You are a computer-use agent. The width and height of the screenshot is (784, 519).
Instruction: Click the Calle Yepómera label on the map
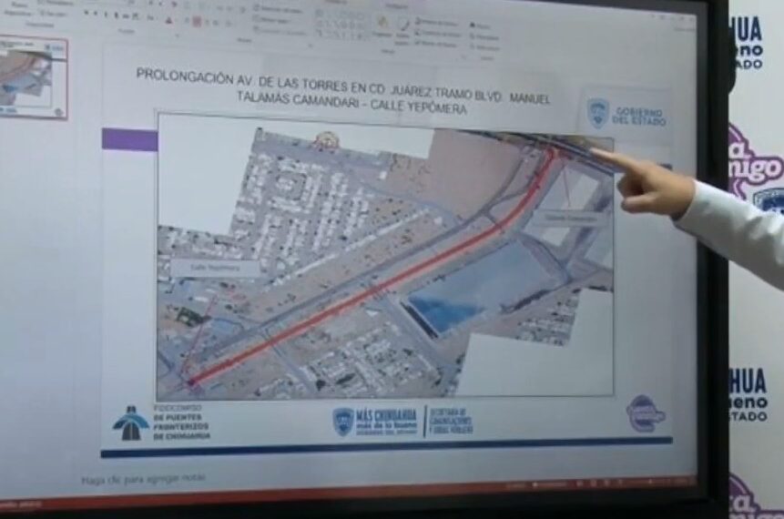213,268
